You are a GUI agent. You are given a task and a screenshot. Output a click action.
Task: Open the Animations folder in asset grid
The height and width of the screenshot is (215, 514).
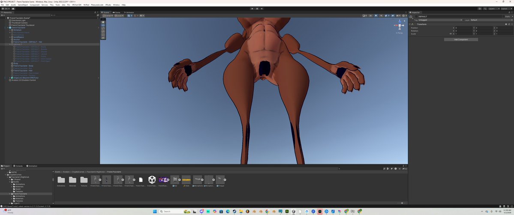click(x=61, y=180)
